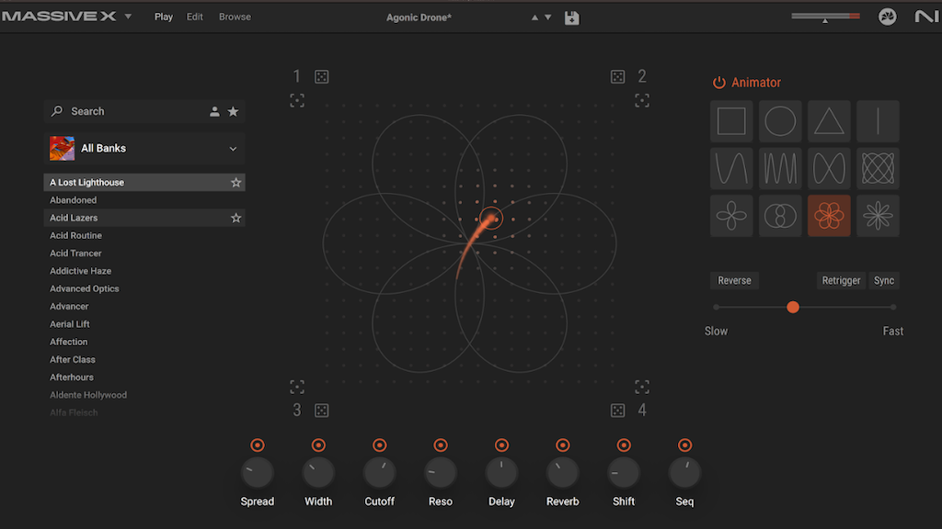Click the Retrigger button

840,280
